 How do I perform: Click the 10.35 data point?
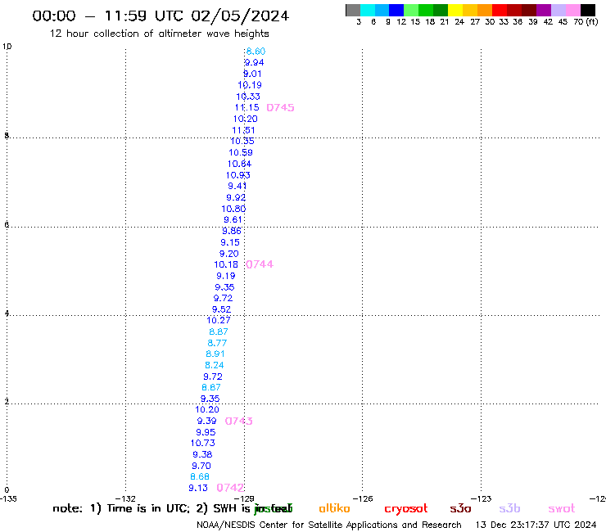(x=242, y=142)
